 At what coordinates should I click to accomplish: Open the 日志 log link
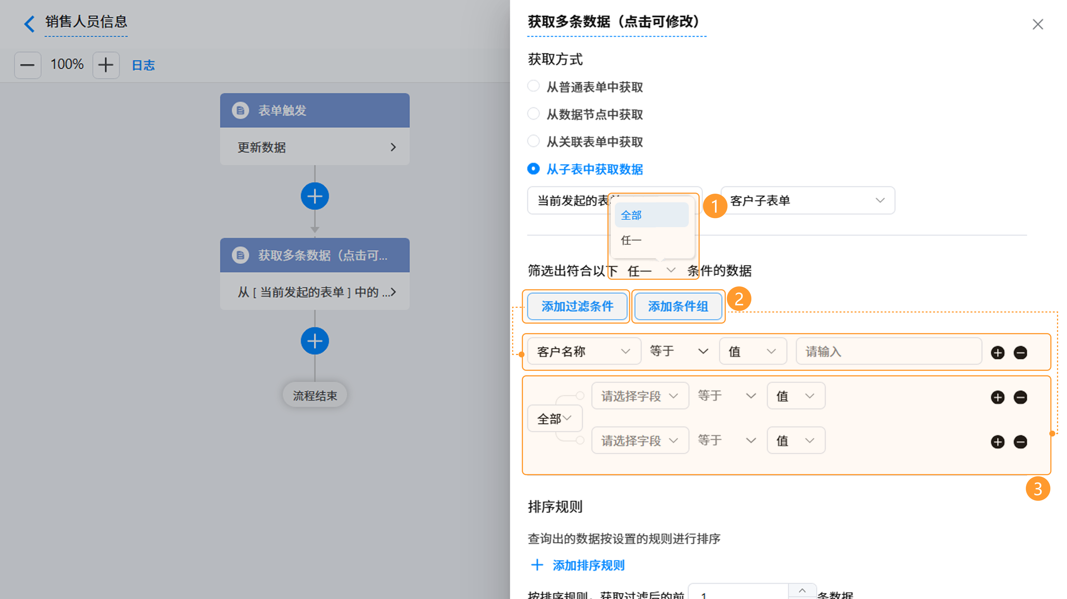point(143,65)
